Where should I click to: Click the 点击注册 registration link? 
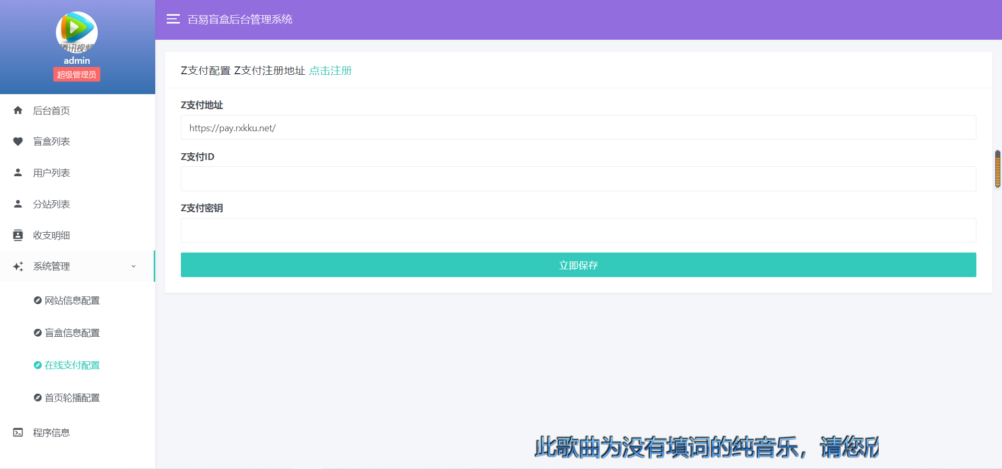click(330, 71)
